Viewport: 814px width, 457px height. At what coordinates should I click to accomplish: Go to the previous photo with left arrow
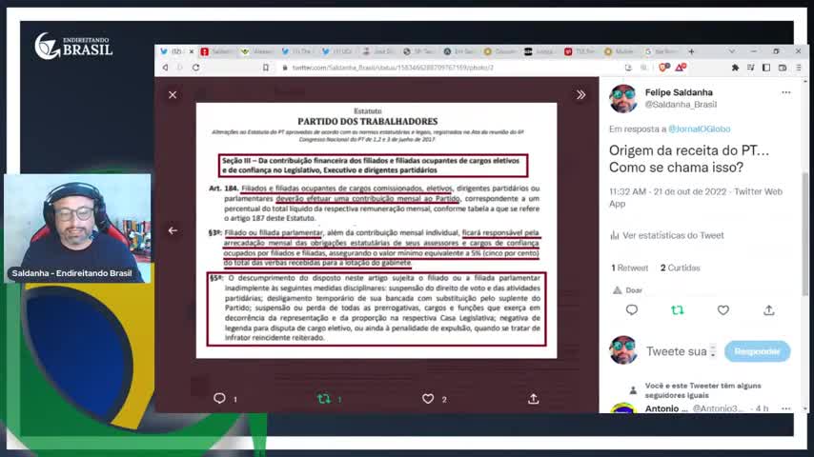pos(173,230)
